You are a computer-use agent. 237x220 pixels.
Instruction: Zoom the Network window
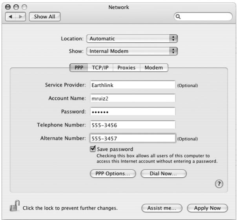point(24,7)
